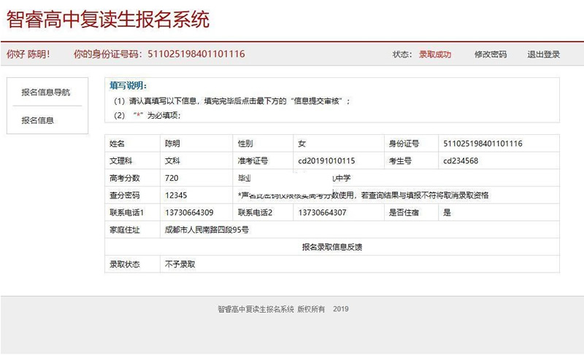Screen dimensions: 584x355
Task: Click the candidate number cd234568
Action: [x=461, y=161]
